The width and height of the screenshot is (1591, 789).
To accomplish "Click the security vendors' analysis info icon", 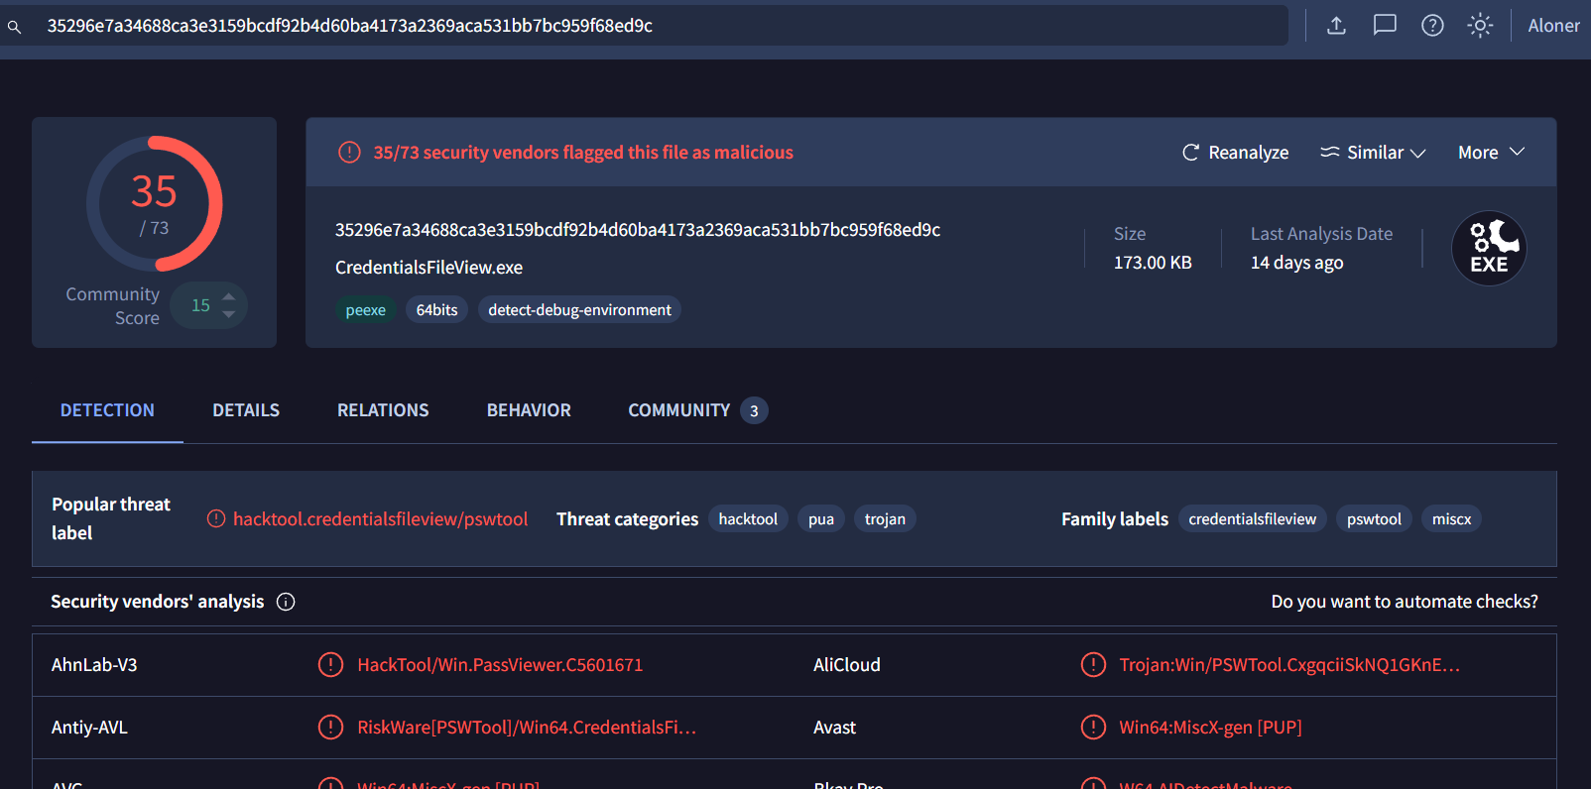I will tap(286, 602).
